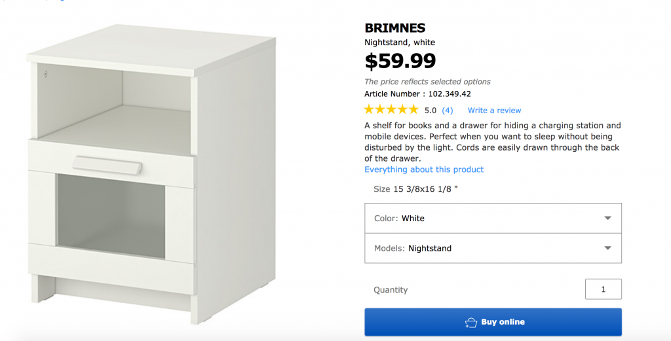Open the Write a review link
The width and height of the screenshot is (671, 341).
pos(494,111)
